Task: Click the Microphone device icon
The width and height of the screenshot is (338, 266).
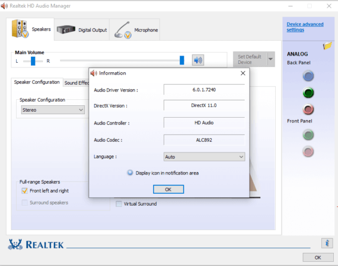Action: coord(123,30)
